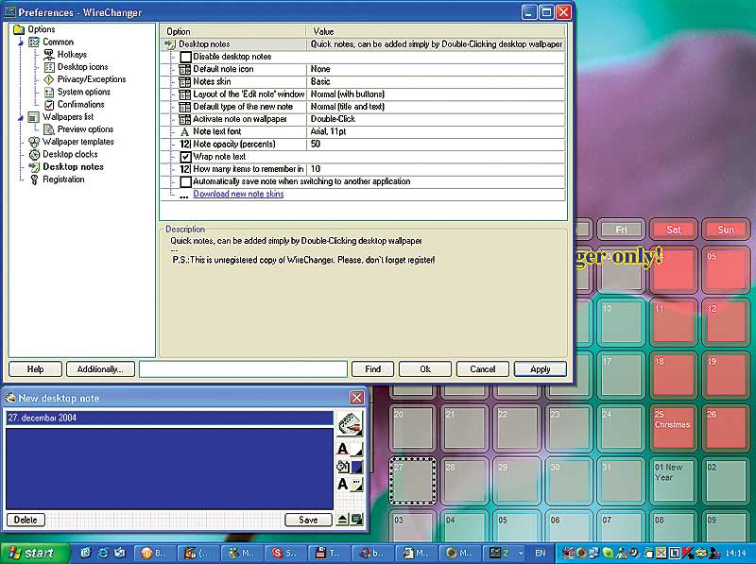Click the Option column header
This screenshot has height=564, width=756.
(232, 31)
